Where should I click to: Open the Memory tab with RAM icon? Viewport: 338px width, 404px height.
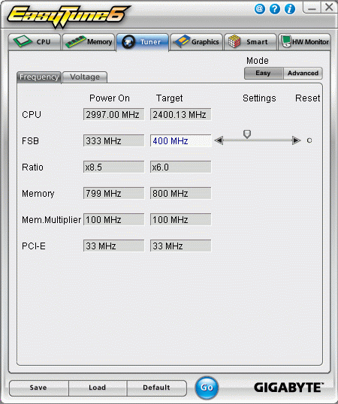(x=89, y=42)
